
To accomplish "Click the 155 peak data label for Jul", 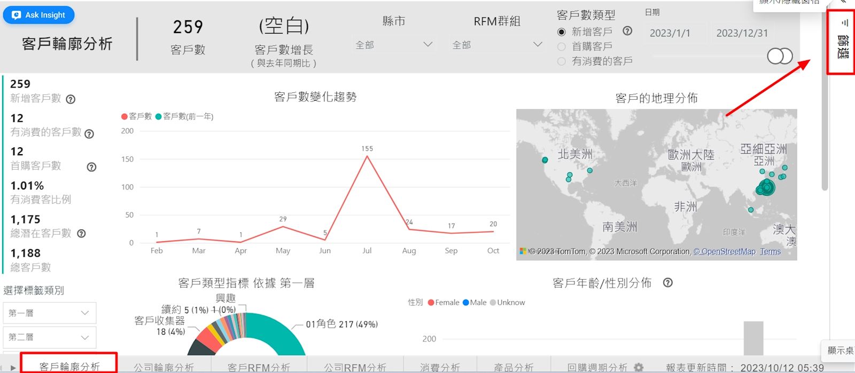I will [x=367, y=148].
